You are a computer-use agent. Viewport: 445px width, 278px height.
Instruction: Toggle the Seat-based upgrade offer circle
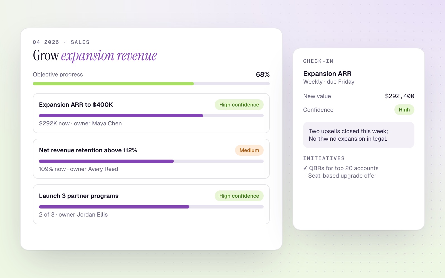pos(305,176)
